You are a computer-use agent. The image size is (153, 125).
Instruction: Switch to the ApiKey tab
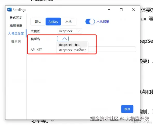click(x=53, y=22)
